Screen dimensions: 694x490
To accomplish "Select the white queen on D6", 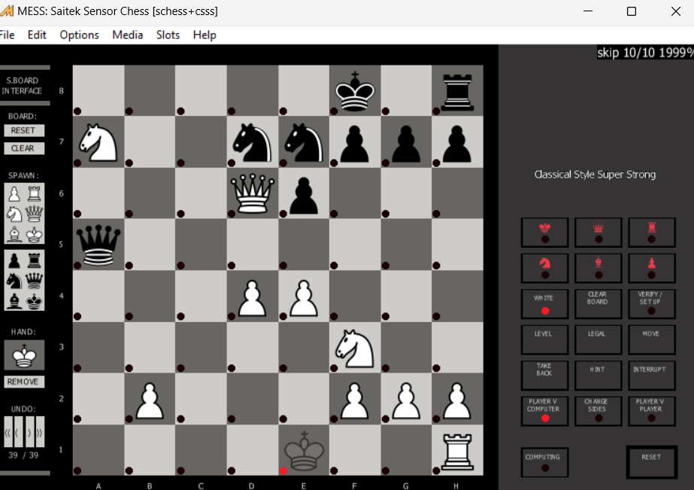I will (253, 193).
